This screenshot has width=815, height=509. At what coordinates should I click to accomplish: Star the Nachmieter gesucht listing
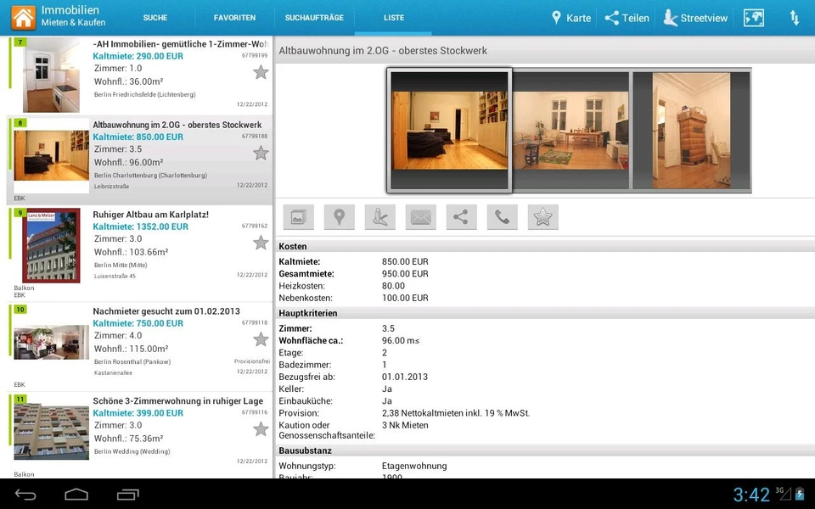click(261, 339)
